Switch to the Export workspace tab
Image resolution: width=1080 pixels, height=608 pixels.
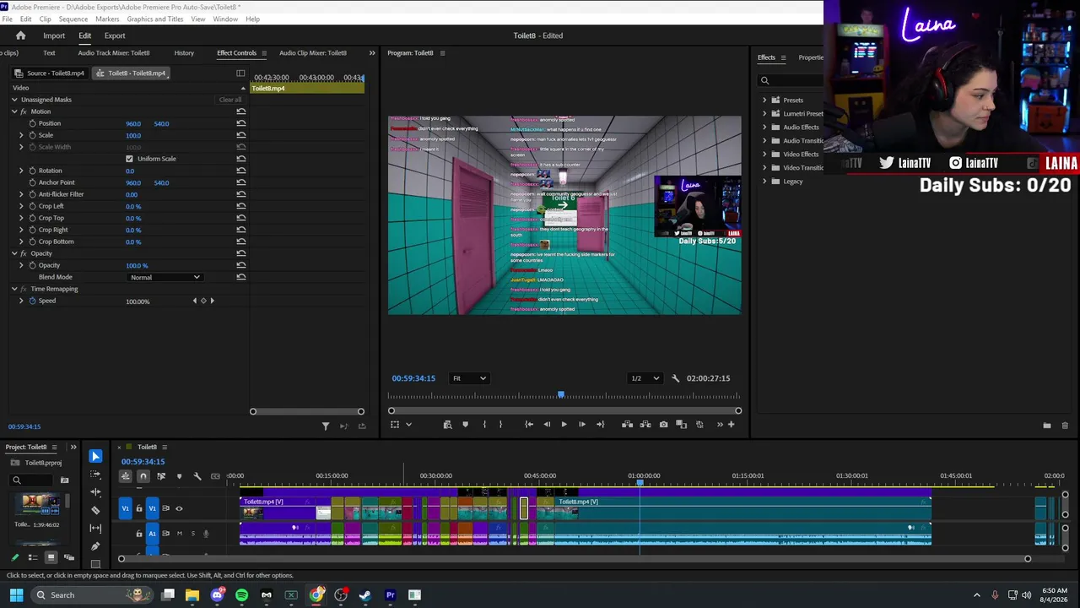pos(115,35)
